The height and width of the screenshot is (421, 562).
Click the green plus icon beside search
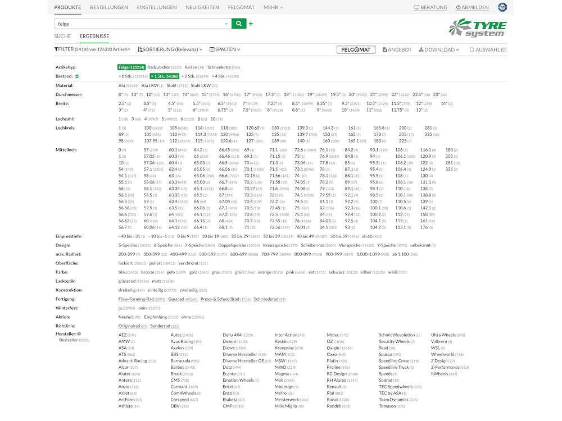point(251,24)
